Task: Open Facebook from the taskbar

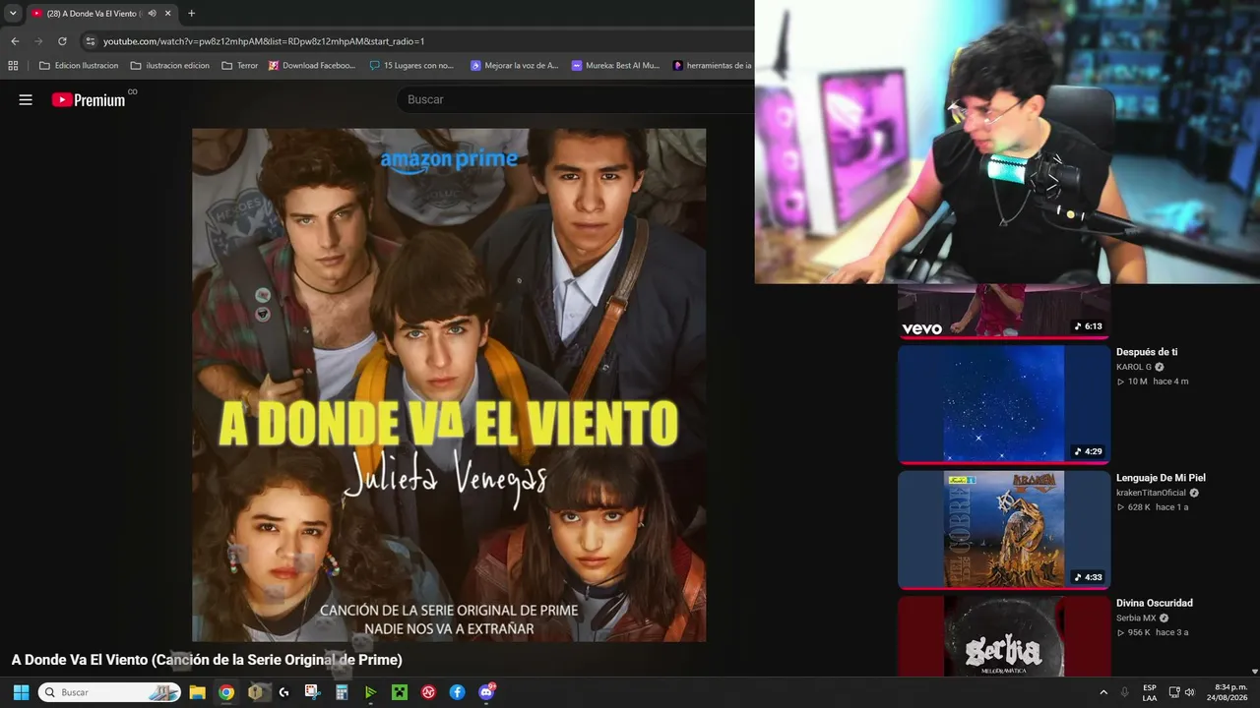Action: click(x=457, y=692)
